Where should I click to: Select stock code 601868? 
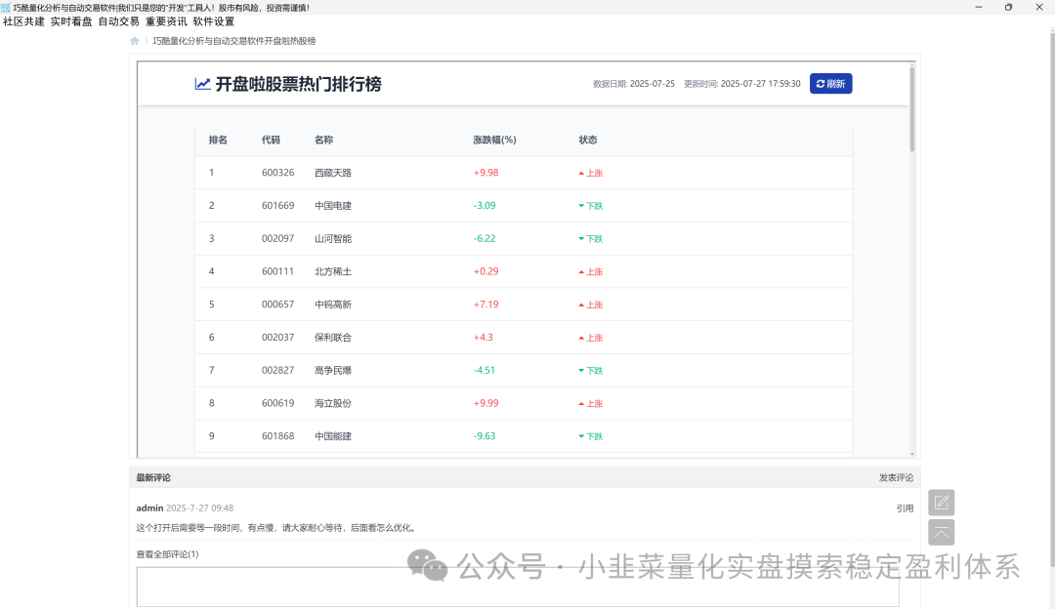277,436
